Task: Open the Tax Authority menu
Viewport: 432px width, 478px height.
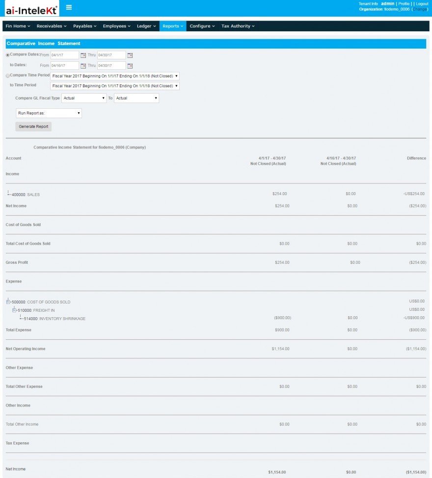Action: (x=238, y=26)
